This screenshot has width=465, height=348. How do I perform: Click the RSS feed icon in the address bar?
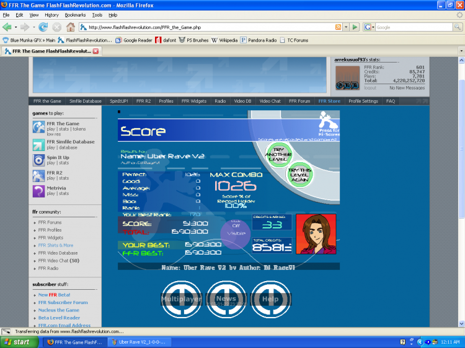338,27
